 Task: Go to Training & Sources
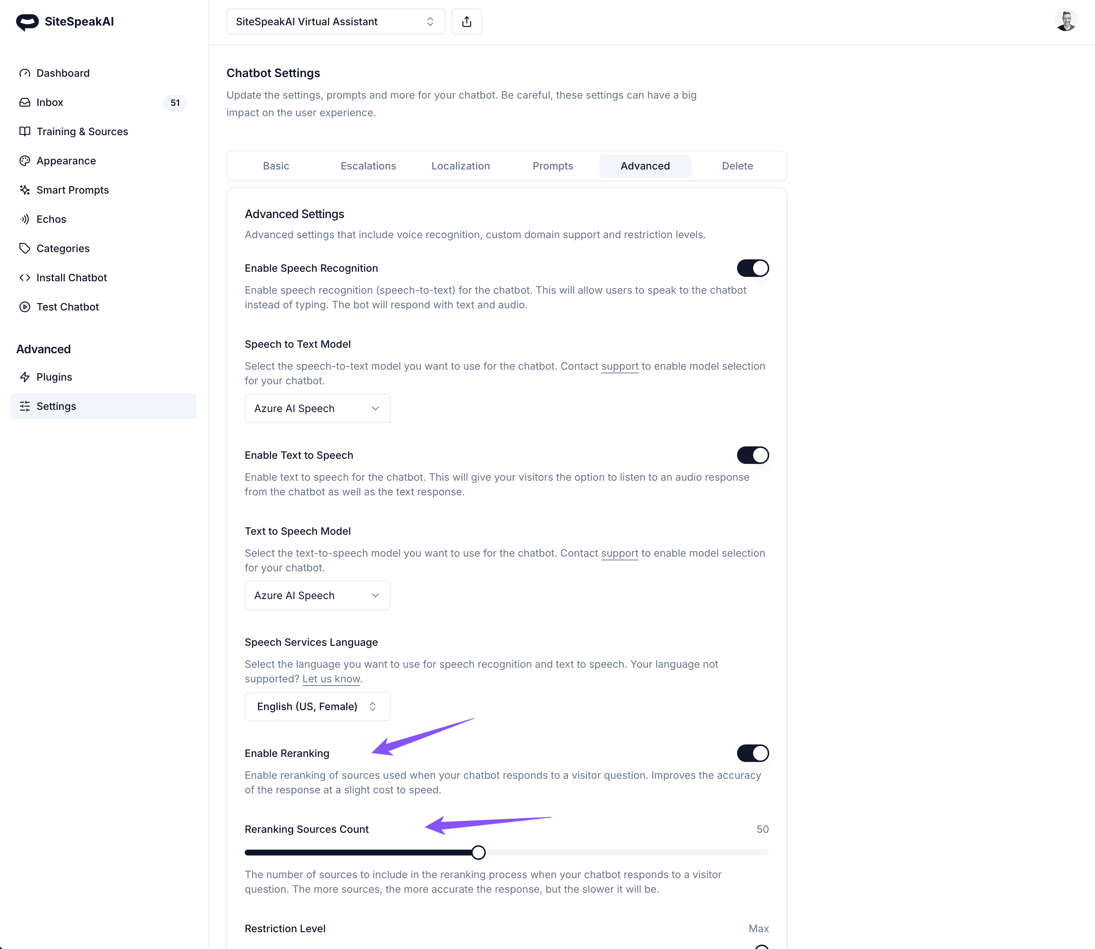pyautogui.click(x=82, y=132)
